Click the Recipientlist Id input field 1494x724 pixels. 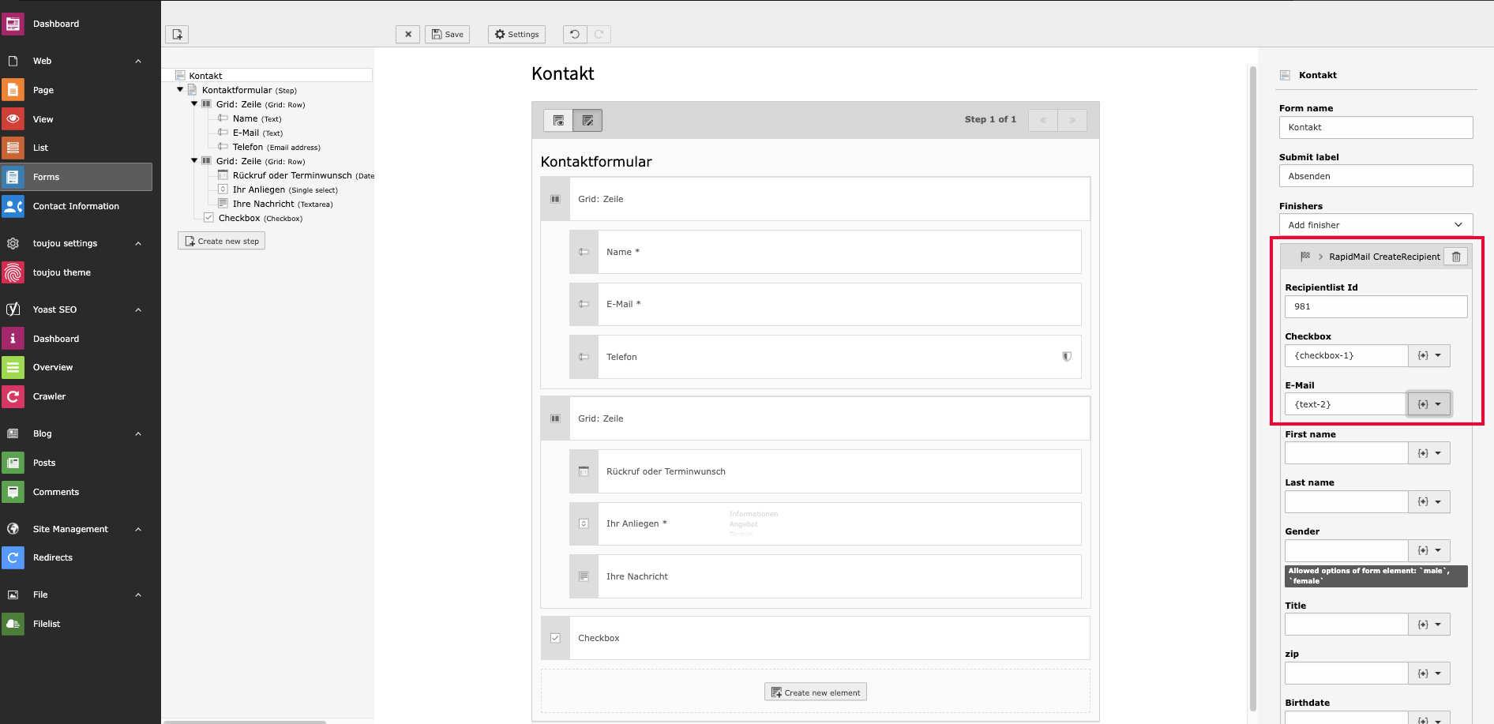(1375, 306)
